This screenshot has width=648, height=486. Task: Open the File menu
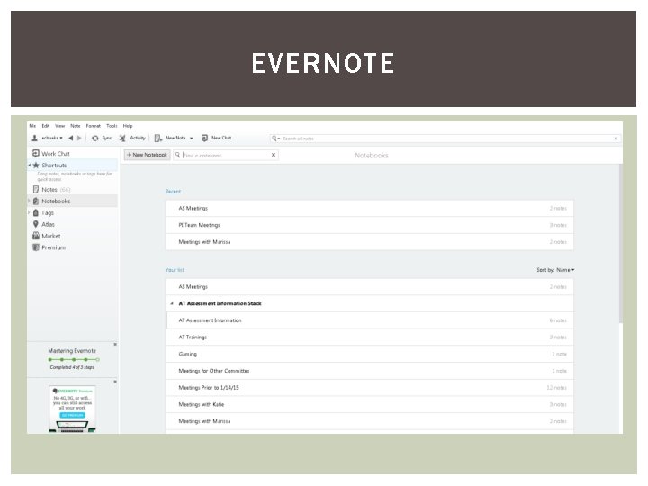pyautogui.click(x=32, y=126)
